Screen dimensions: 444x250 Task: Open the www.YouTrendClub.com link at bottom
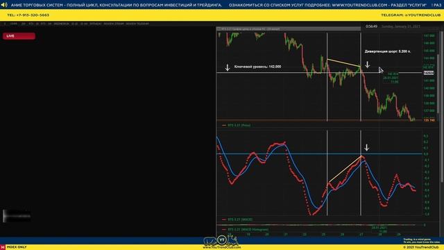(222, 247)
